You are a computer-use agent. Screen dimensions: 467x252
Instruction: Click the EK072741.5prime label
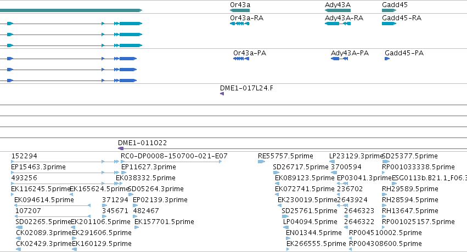point(305,188)
